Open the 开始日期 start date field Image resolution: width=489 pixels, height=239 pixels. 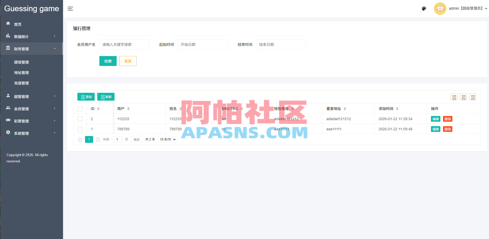(203, 45)
